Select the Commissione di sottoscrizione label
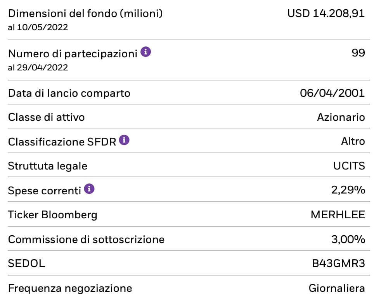The width and height of the screenshot is (374, 298). click(x=86, y=240)
